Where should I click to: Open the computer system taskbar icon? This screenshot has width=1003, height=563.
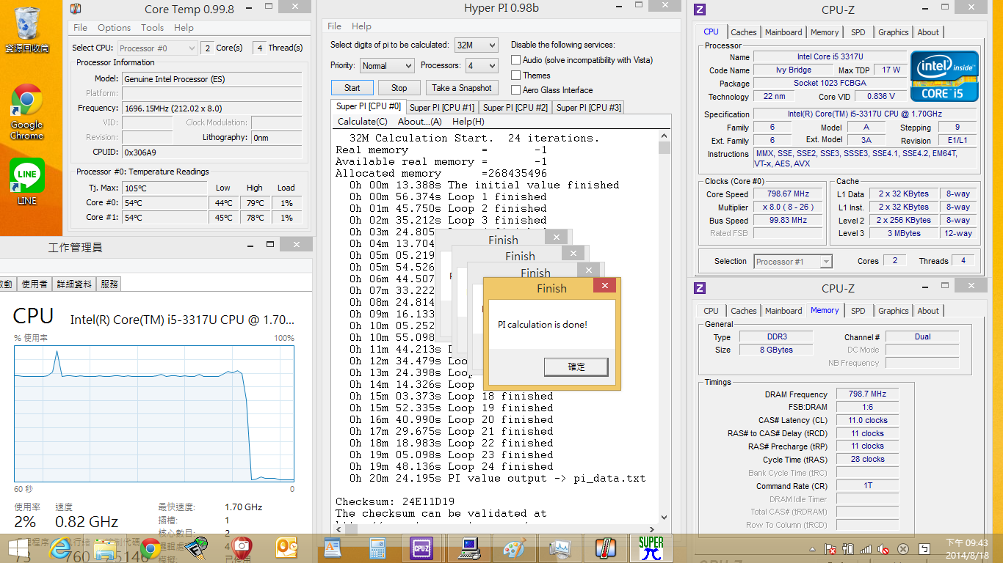coord(470,548)
